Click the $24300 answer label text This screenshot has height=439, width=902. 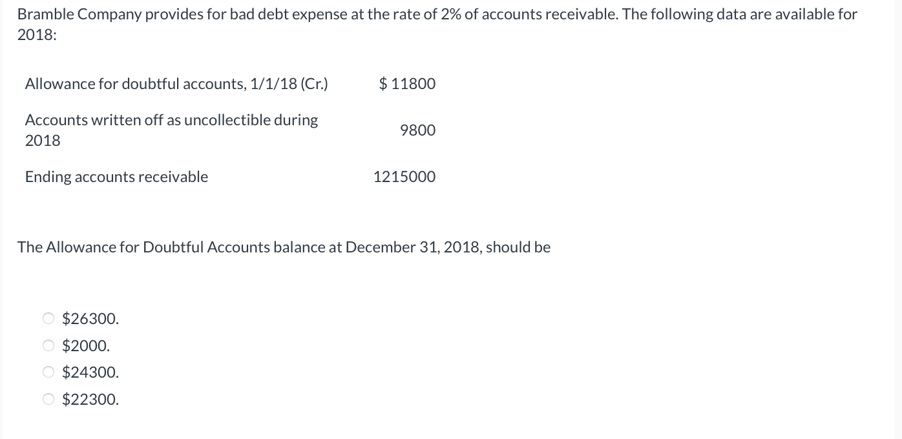pos(90,372)
